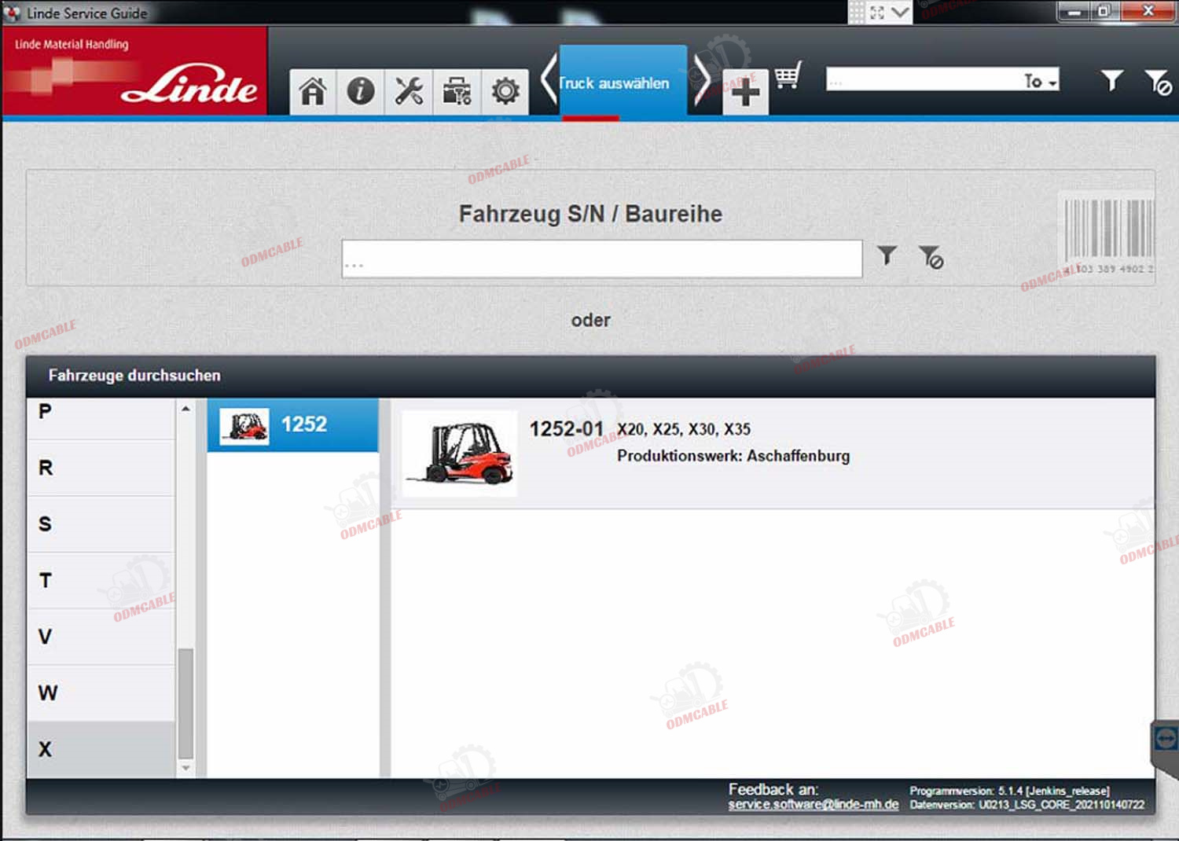1179x841 pixels.
Task: Select letter P in vehicle list
Action: [x=101, y=417]
